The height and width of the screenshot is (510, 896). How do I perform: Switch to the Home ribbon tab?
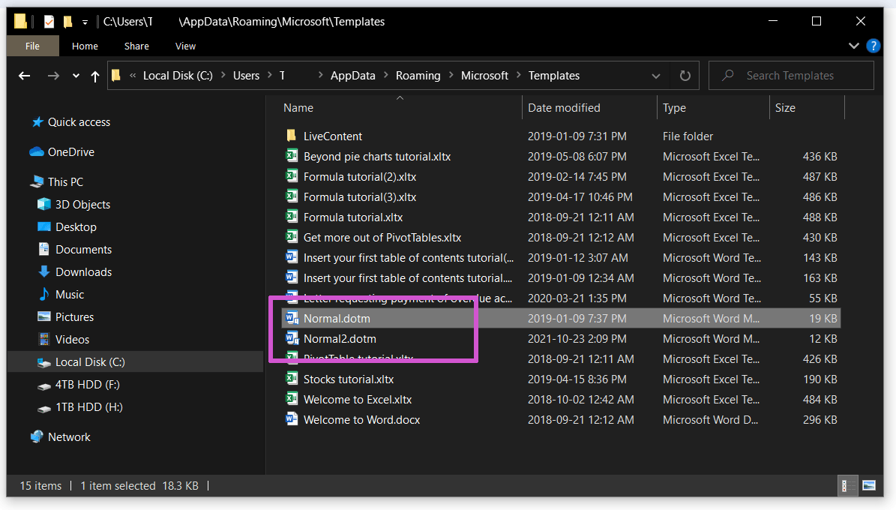[85, 46]
